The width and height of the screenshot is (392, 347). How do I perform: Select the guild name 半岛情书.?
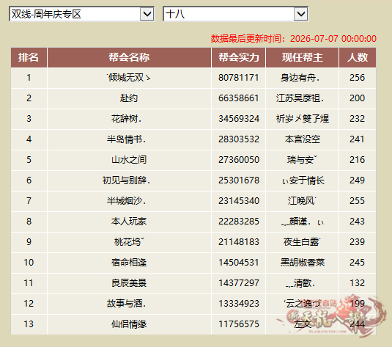click(x=126, y=139)
